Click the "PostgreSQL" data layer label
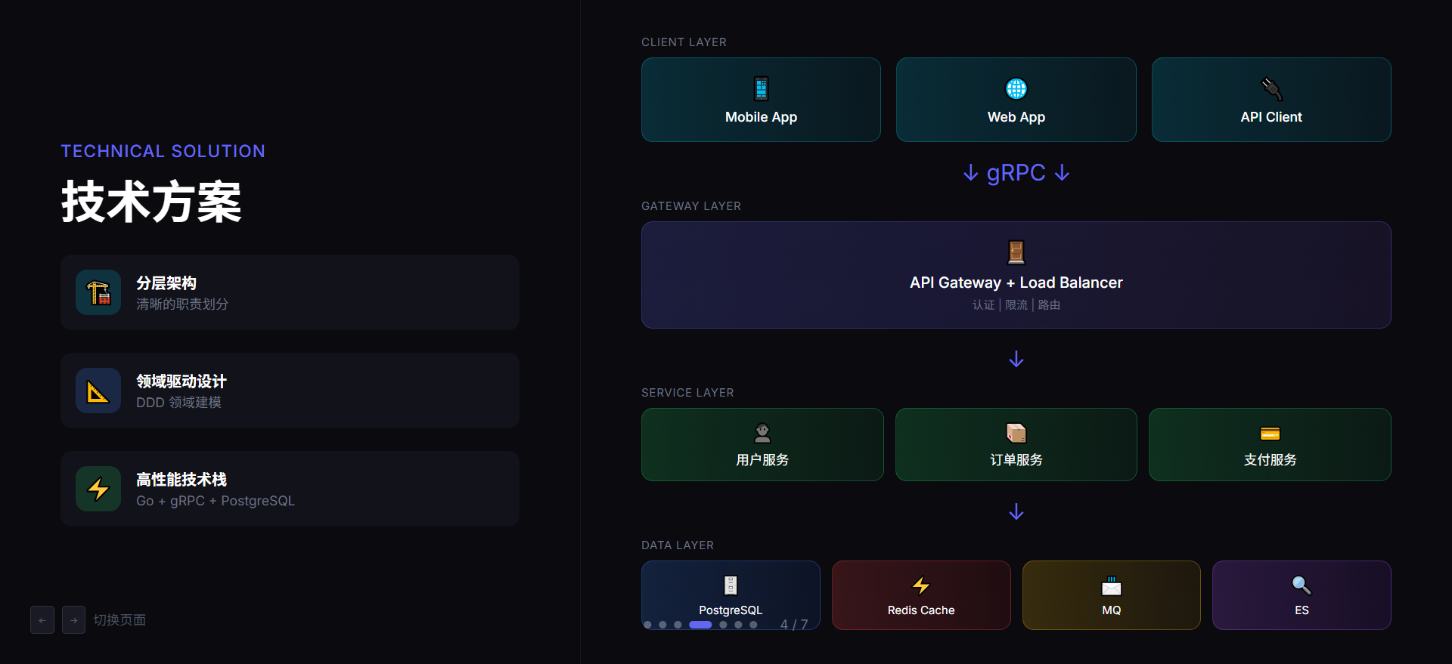1452x664 pixels. click(731, 610)
